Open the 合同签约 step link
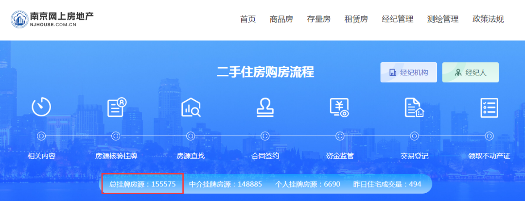Screen dimensions: 525x201 point(265,156)
